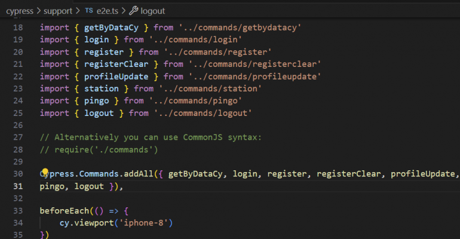Viewport: 460px width, 239px height.
Task: Click the comment "require('./commands')"
Action: 106,150
